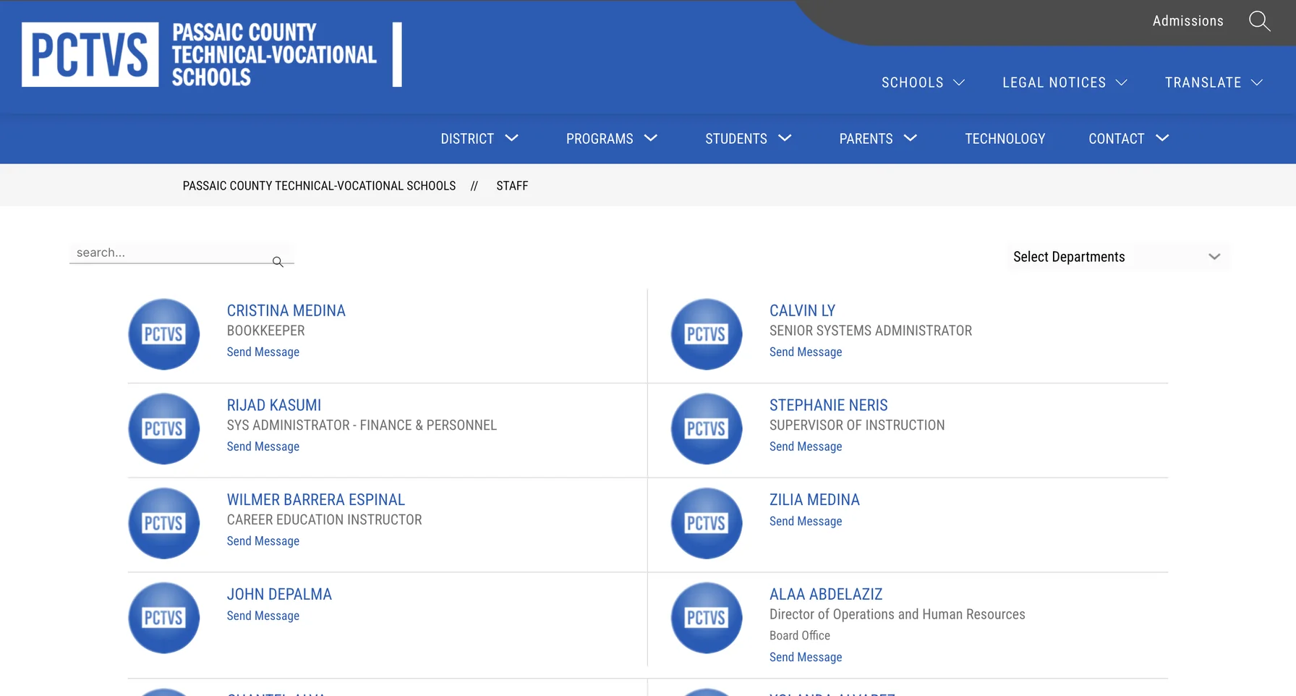Click the Staff breadcrumb
This screenshot has width=1296, height=696.
tap(512, 186)
